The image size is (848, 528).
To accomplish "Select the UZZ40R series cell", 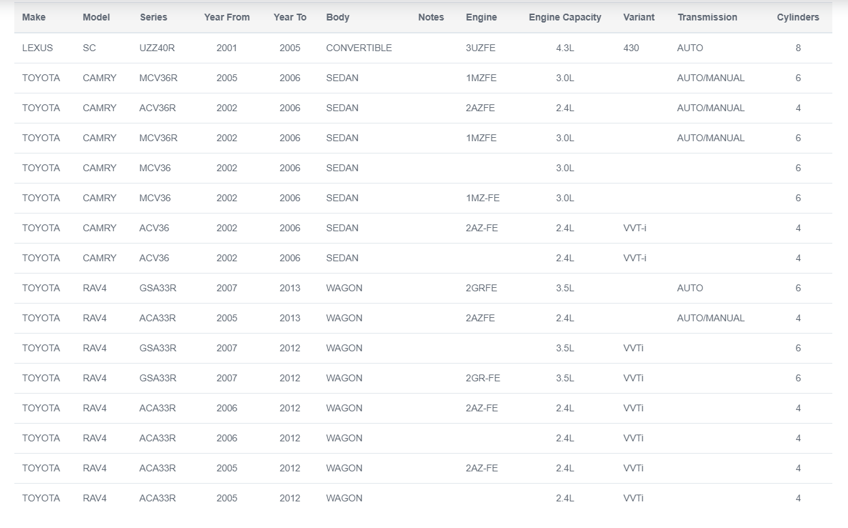I will point(157,48).
